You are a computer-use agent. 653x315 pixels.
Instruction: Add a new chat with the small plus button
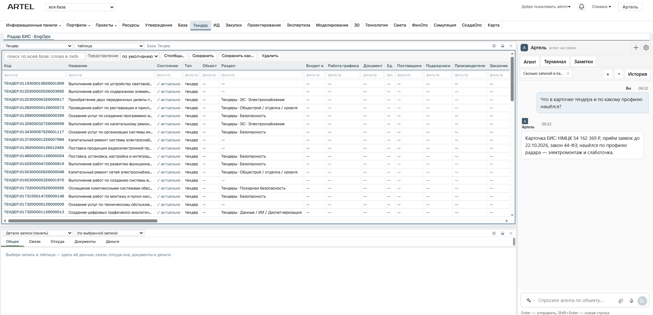(x=608, y=74)
